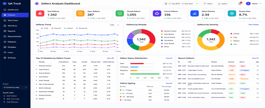Click the Defect Density bar chart icon
This screenshot has width=265, height=108.
195,14
